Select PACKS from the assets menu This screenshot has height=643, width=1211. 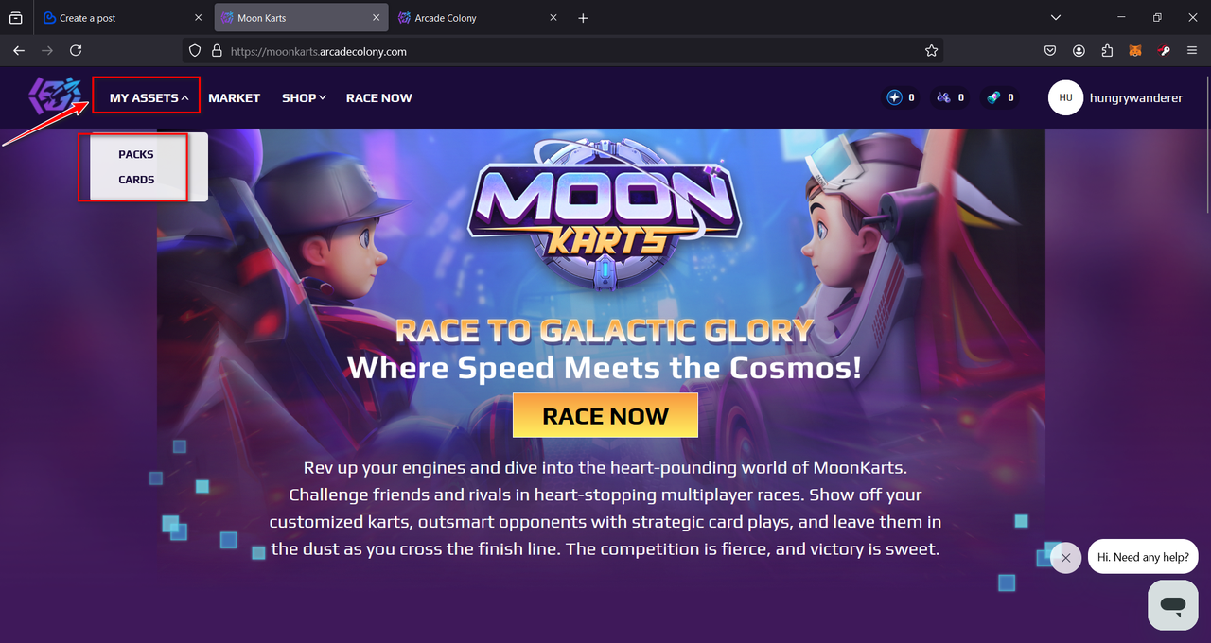[x=136, y=154]
